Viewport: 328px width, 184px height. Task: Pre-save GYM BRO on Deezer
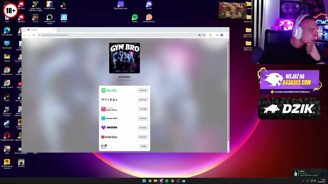pyautogui.click(x=143, y=128)
